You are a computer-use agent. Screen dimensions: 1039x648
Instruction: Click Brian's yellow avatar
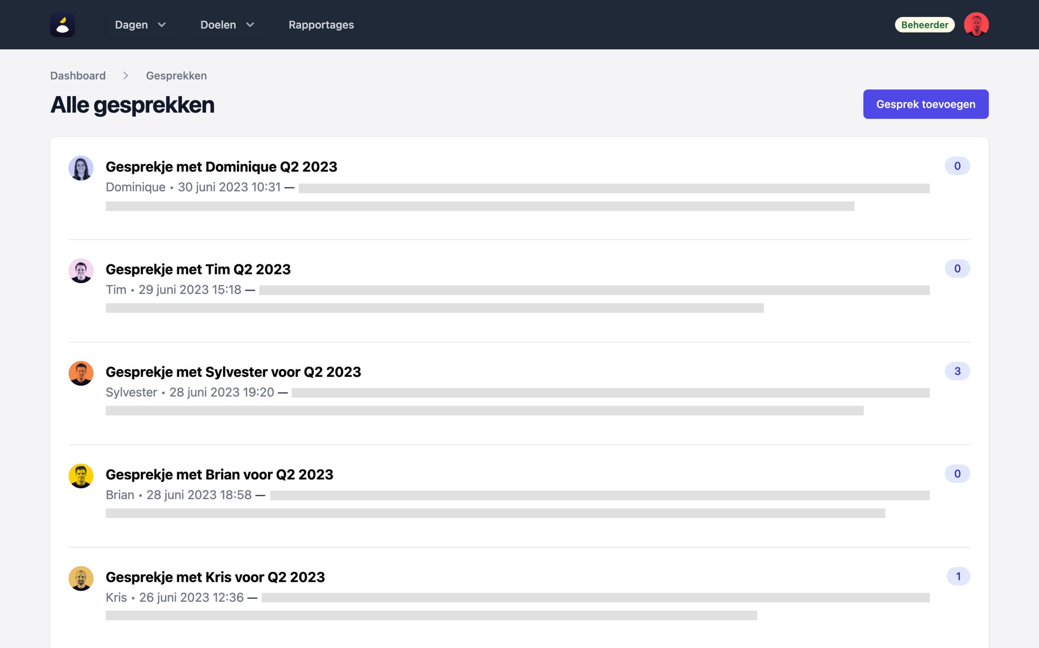(x=81, y=476)
